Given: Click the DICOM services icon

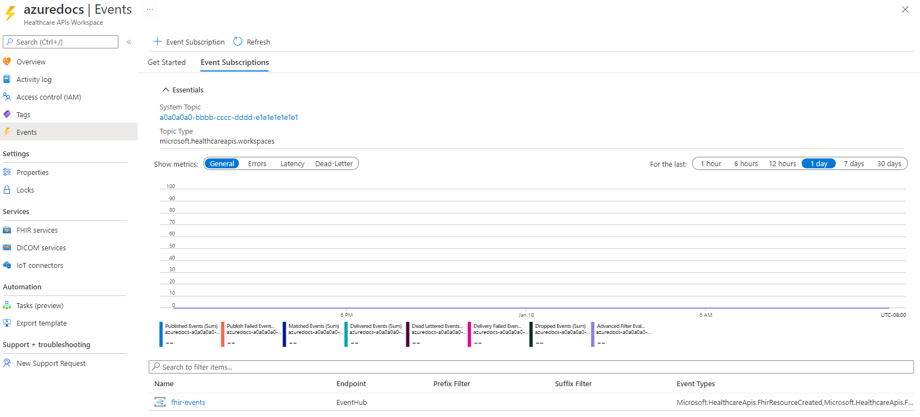Looking at the screenshot, I should [7, 248].
